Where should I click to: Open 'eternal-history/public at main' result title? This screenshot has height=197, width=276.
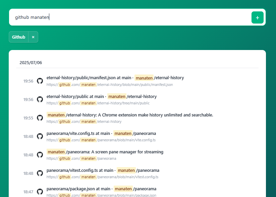(x=102, y=96)
